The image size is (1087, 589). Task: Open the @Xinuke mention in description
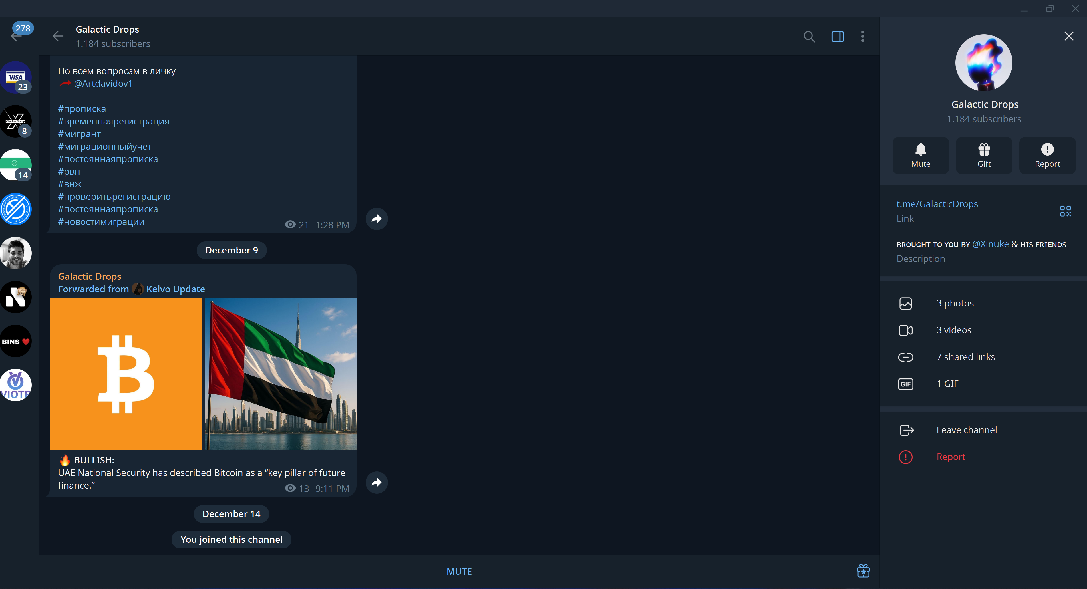[990, 244]
